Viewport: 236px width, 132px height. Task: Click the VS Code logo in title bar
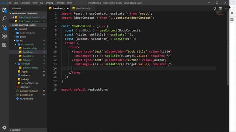[x=3, y=3]
